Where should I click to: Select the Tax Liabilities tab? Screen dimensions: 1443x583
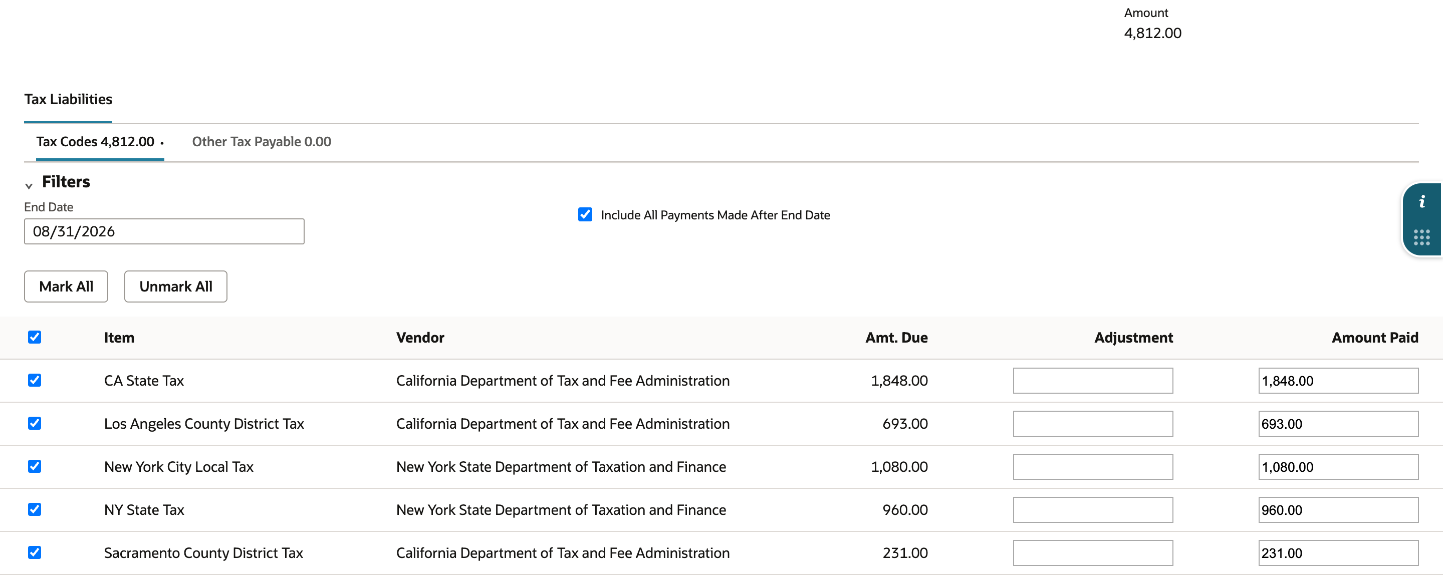tap(68, 99)
